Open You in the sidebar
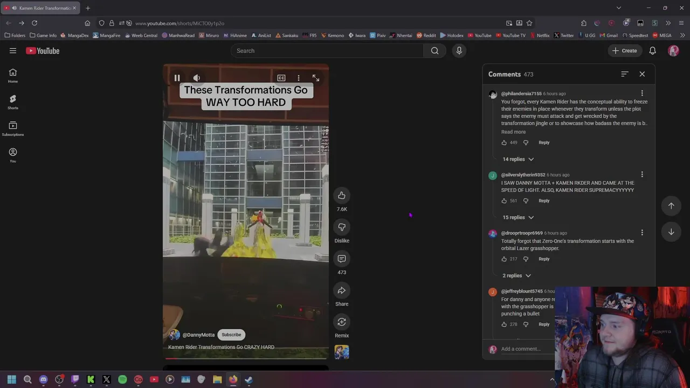 tap(13, 155)
